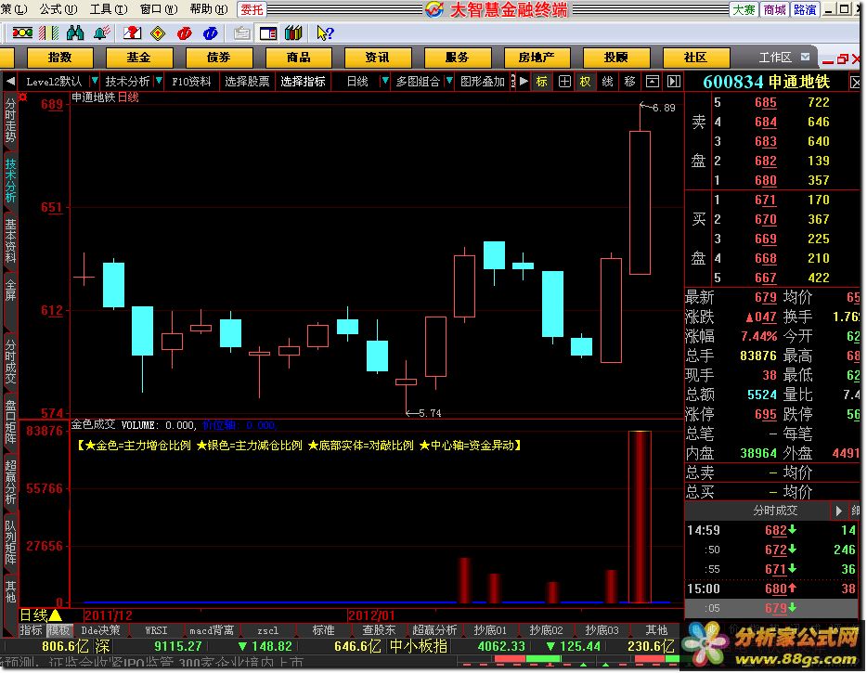Image resolution: width=867 pixels, height=673 pixels.
Task: Open the 债券 category
Action: pyautogui.click(x=219, y=58)
